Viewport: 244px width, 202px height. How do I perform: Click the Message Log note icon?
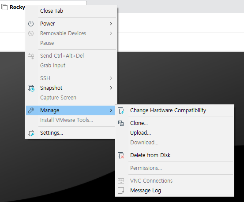(121, 191)
